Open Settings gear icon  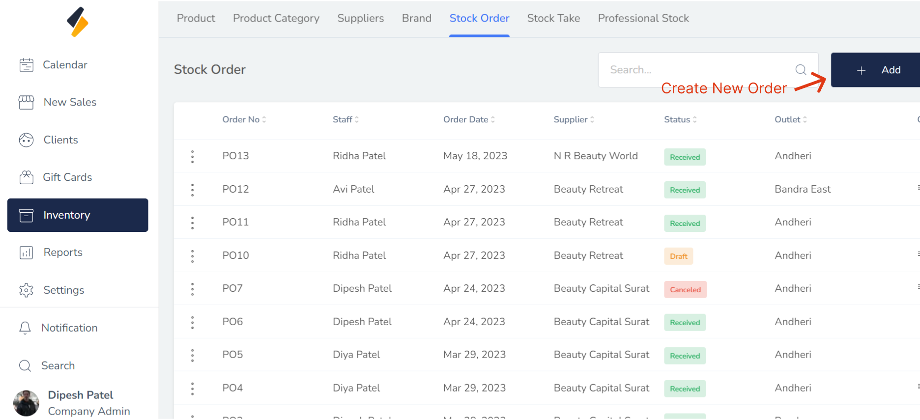coord(26,290)
